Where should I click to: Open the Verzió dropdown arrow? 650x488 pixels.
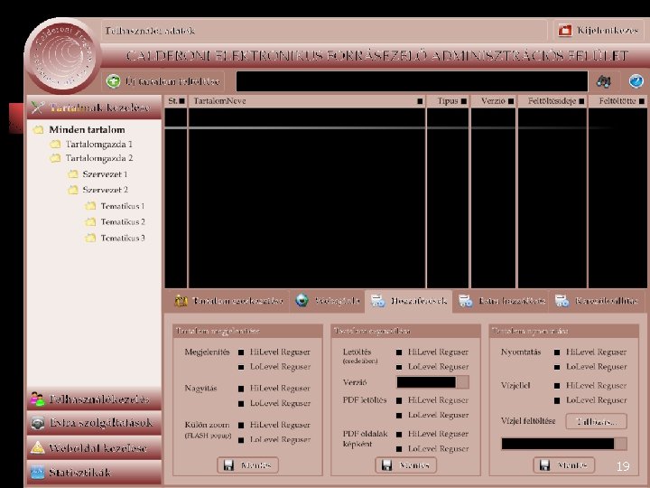(462, 382)
